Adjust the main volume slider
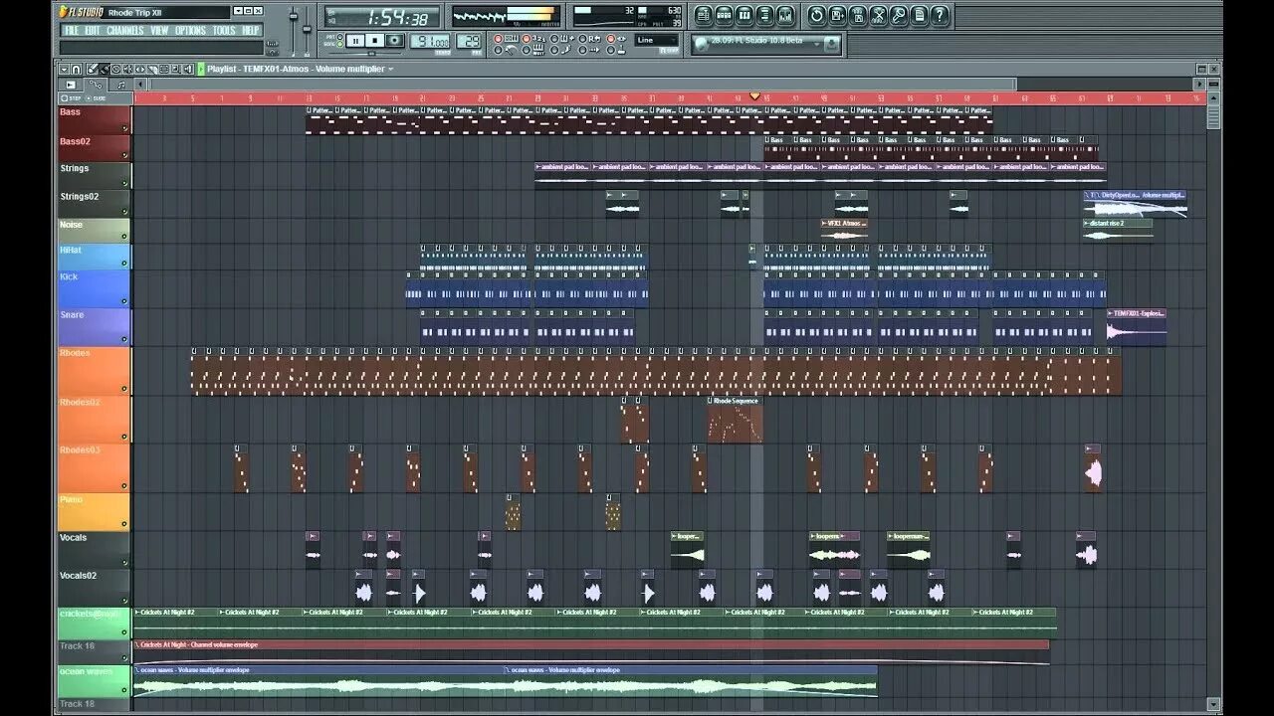The width and height of the screenshot is (1274, 716). point(294,16)
